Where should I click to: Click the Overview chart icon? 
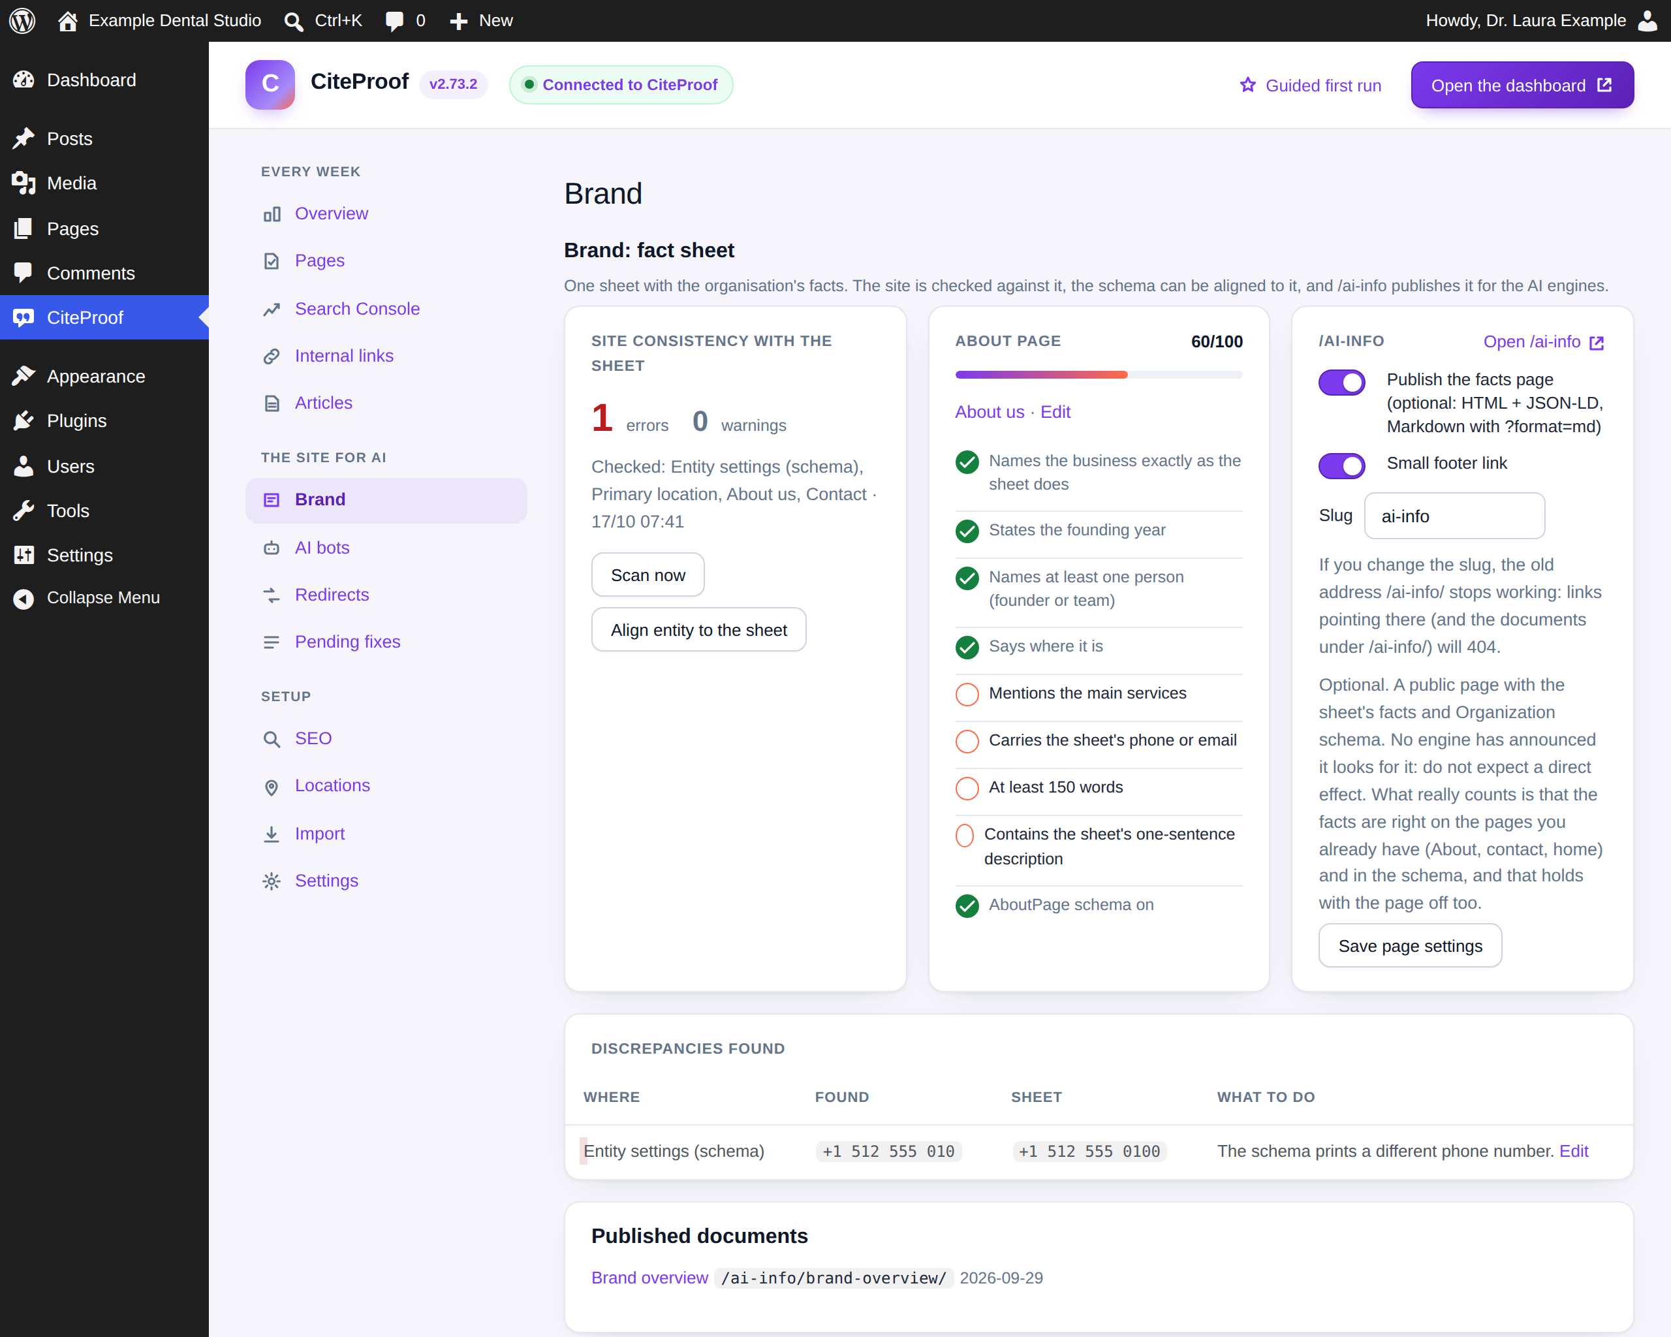[x=272, y=214]
